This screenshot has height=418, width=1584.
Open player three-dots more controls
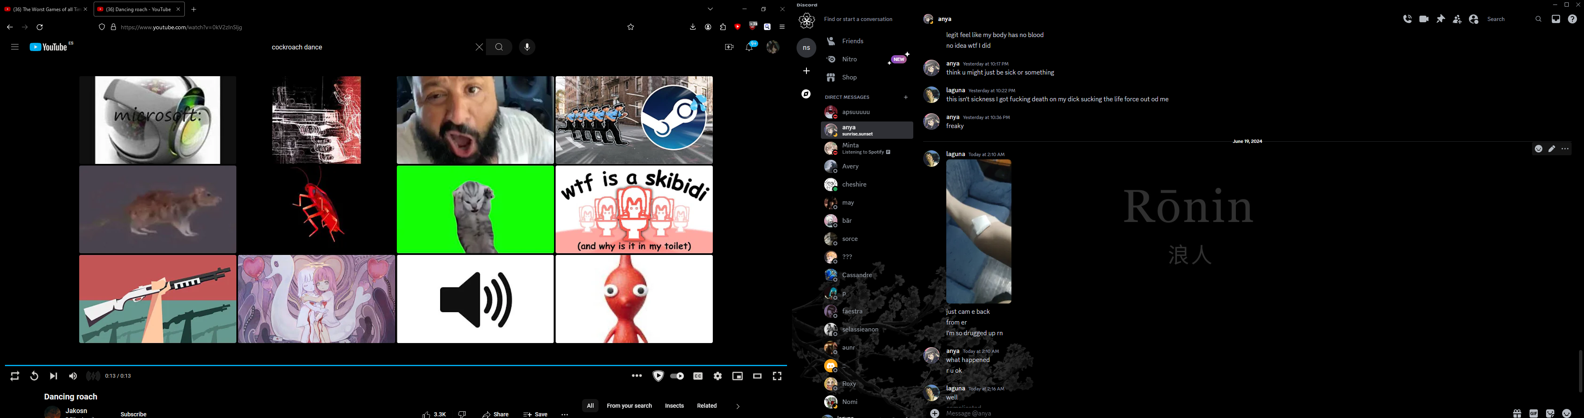pyautogui.click(x=637, y=376)
